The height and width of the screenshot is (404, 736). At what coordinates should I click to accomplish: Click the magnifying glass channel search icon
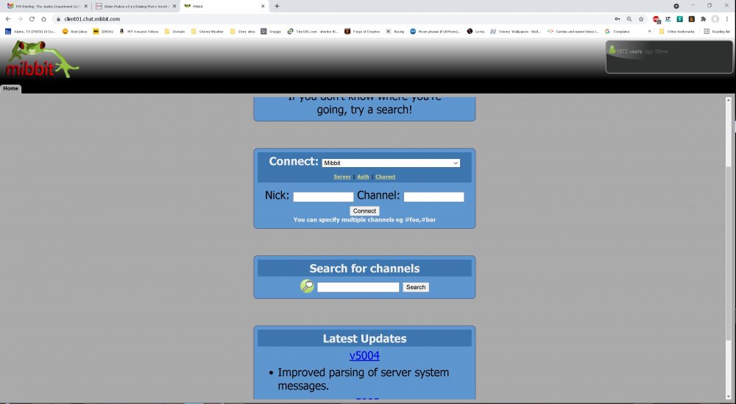pyautogui.click(x=307, y=287)
